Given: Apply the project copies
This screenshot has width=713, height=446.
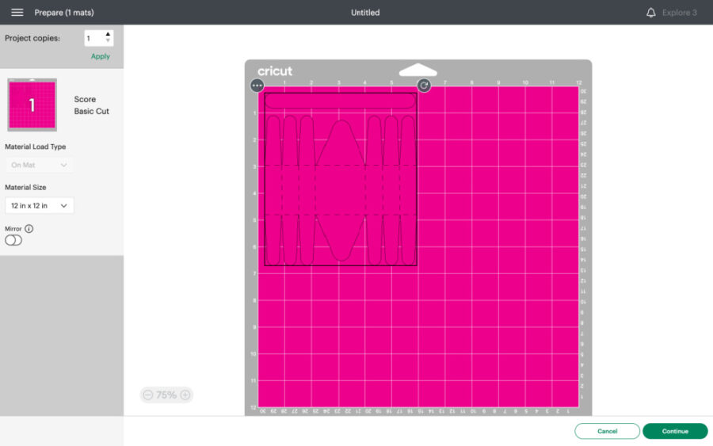Looking at the screenshot, I should click(x=101, y=56).
